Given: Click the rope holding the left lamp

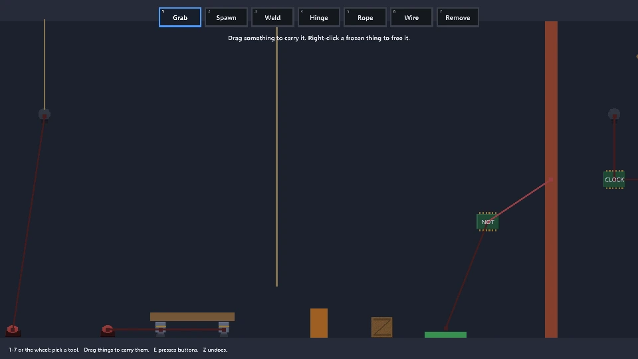Looking at the screenshot, I should tap(45, 64).
